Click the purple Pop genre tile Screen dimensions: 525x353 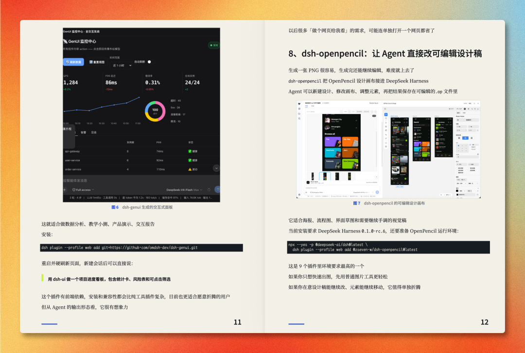coord(333,141)
